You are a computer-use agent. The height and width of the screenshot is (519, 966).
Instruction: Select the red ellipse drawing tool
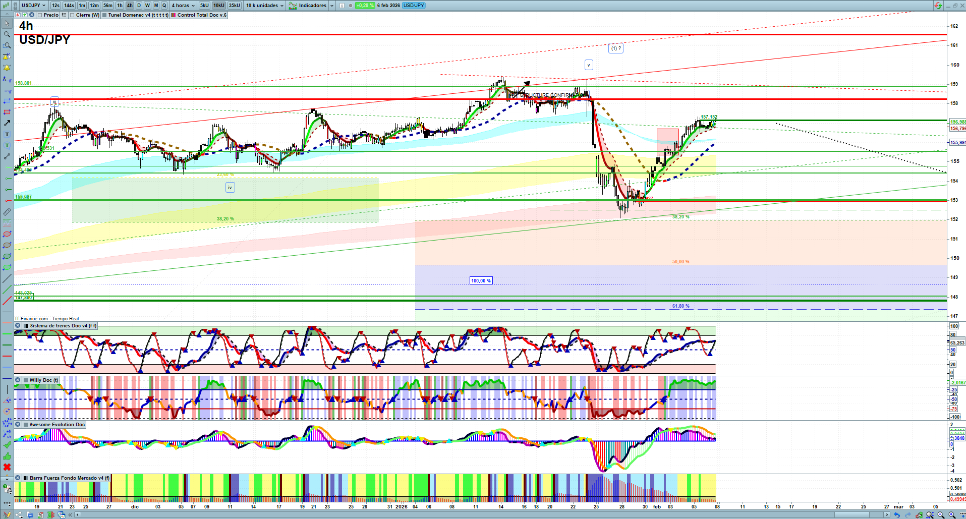point(7,234)
